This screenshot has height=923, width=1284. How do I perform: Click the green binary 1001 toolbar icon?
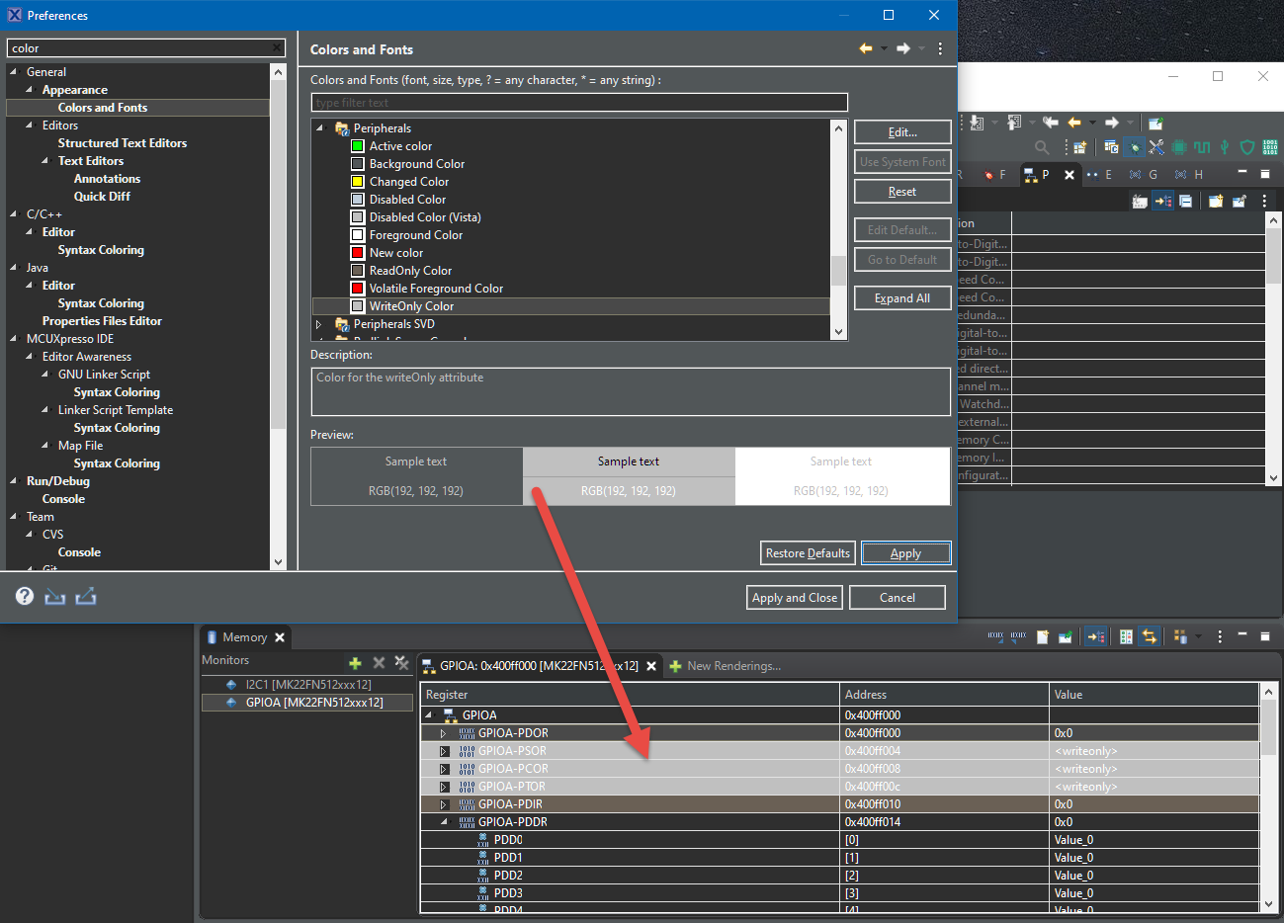pyautogui.click(x=1269, y=147)
